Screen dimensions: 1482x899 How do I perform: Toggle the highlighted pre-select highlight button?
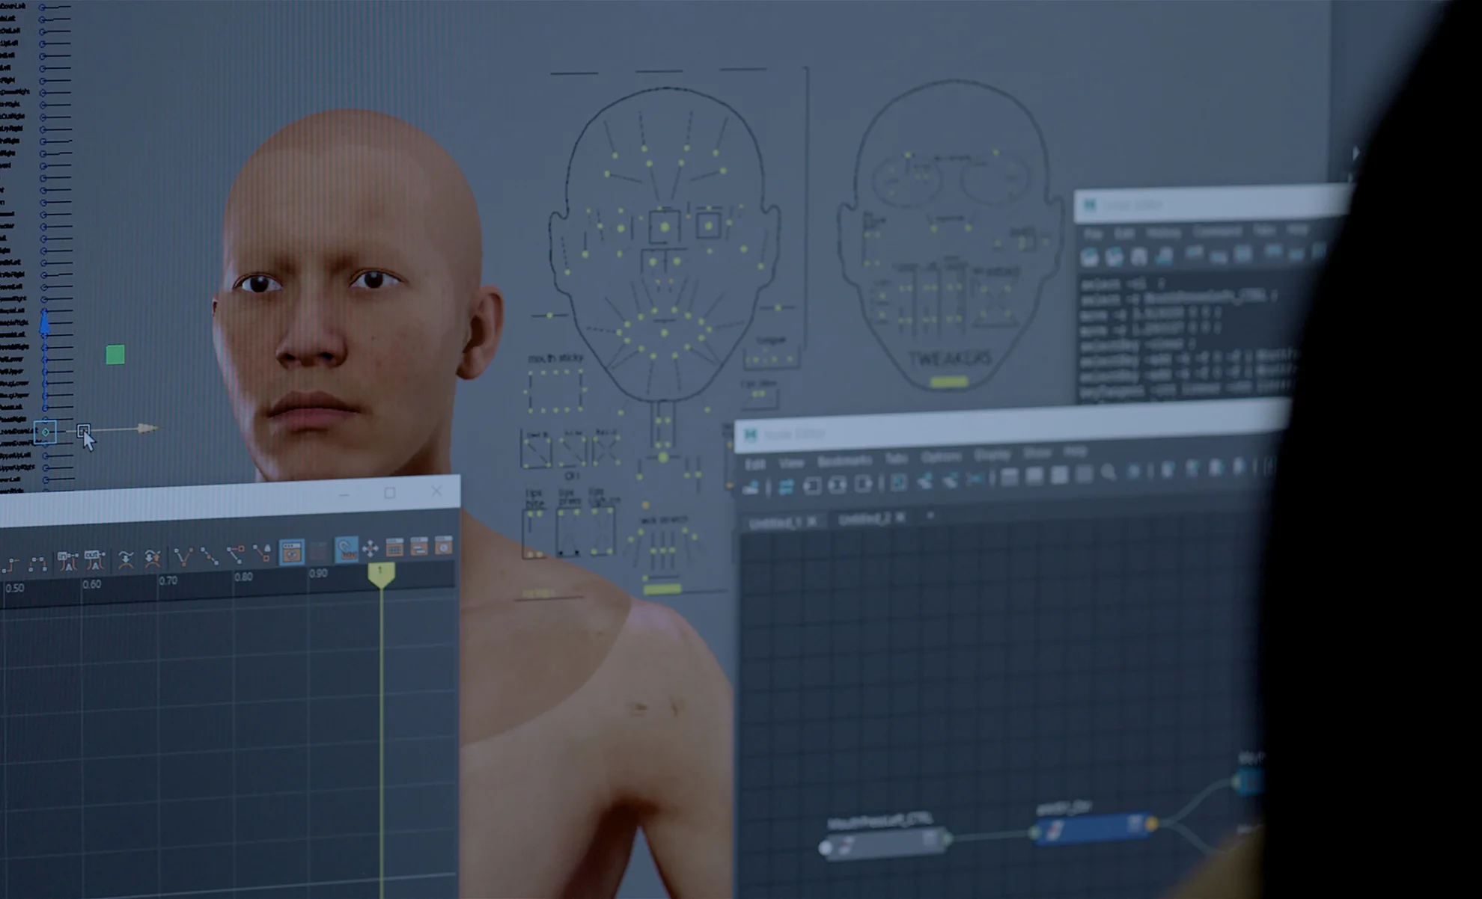pyautogui.click(x=346, y=549)
